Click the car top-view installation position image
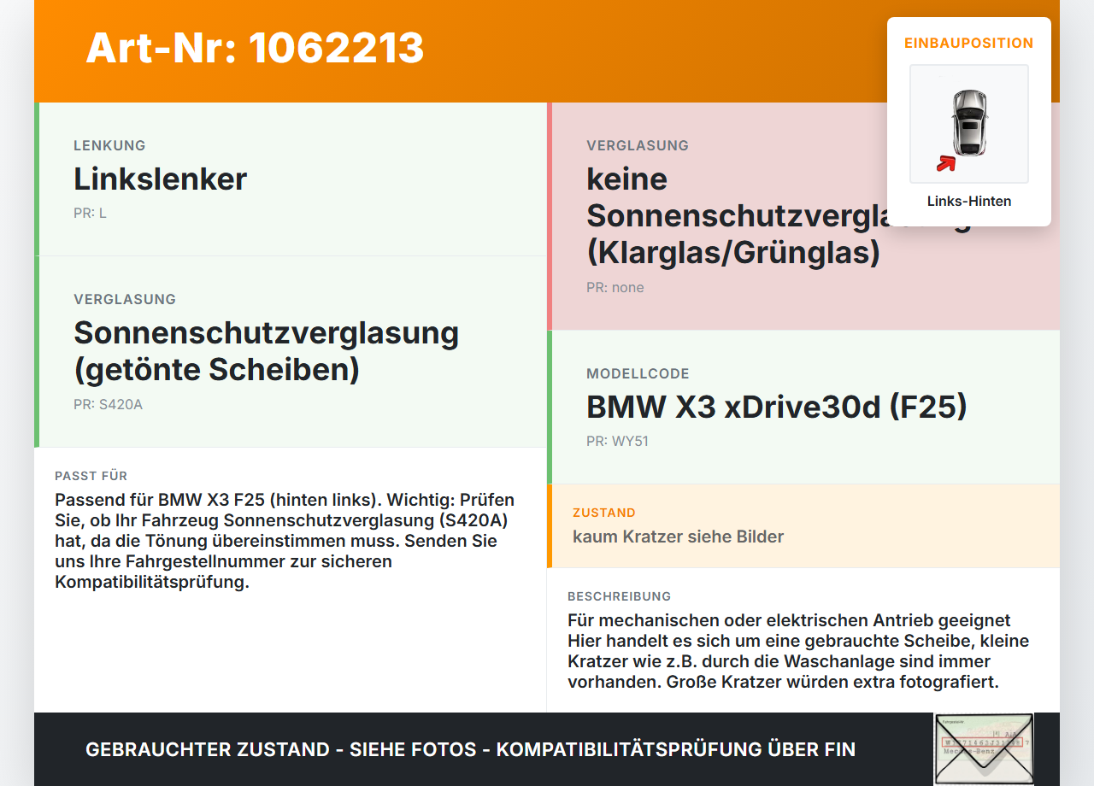Viewport: 1094px width, 786px height. tap(969, 124)
